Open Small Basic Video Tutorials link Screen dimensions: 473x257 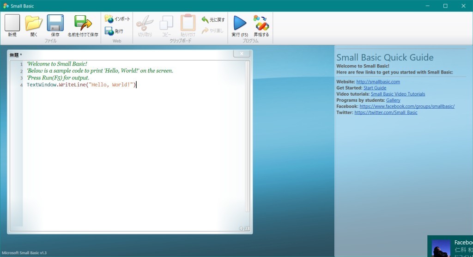coord(398,94)
